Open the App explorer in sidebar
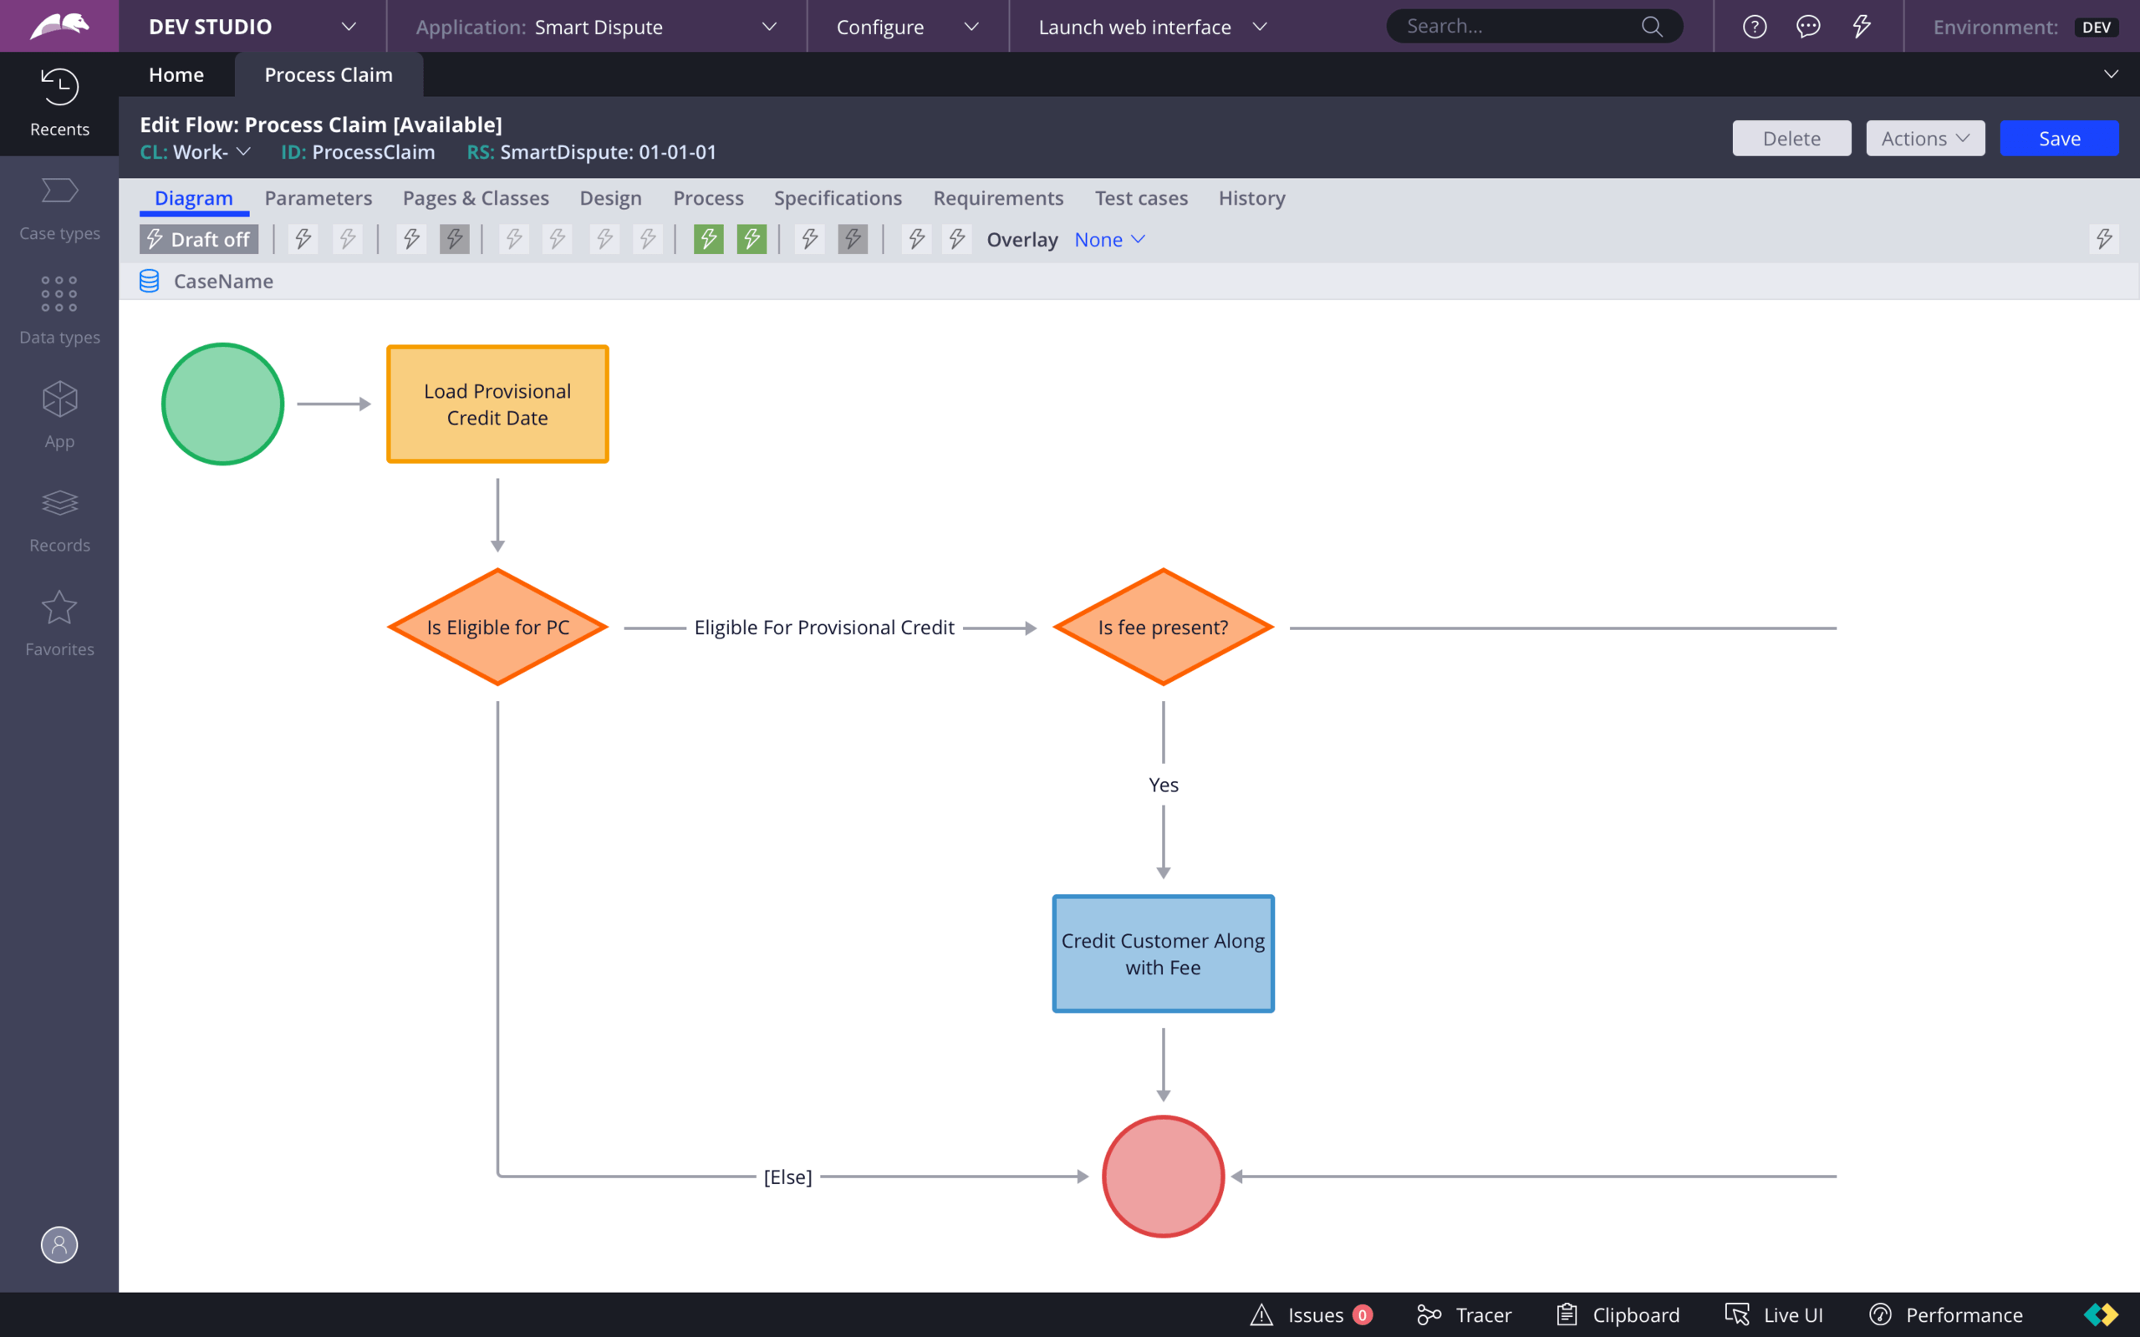Screen dimensions: 2140x1337 tap(59, 412)
